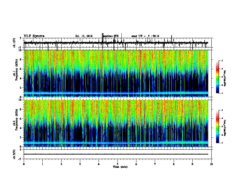The width and height of the screenshot is (238, 184).
Task: Click the "2" tick on the time axis
Action: [x=61, y=164]
